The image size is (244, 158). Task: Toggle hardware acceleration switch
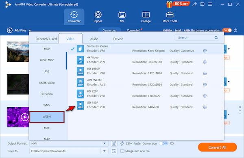(x=227, y=30)
